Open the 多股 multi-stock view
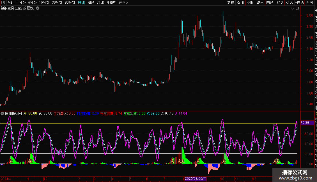Image resolution: width=317 pixels, height=182 pixels. click(x=250, y=3)
